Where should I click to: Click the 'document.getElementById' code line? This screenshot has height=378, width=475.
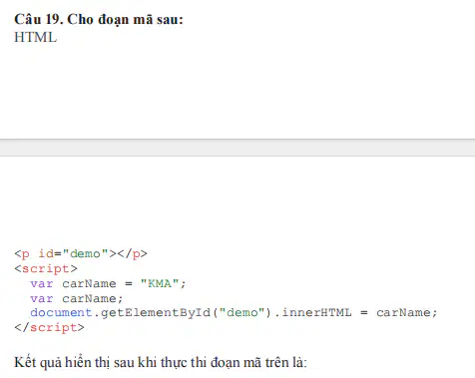point(234,313)
